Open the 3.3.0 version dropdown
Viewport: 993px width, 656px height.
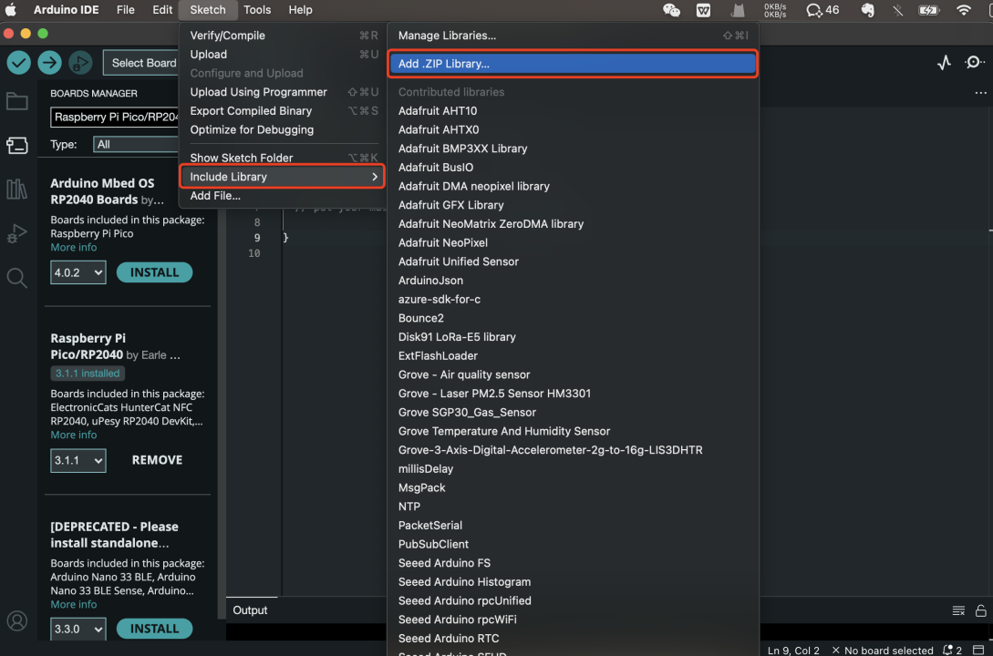click(x=78, y=630)
